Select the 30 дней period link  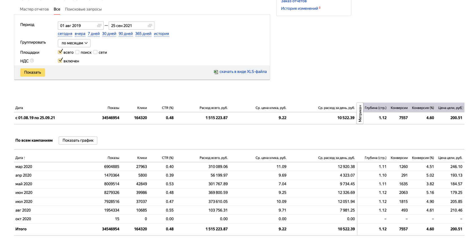[x=109, y=34]
